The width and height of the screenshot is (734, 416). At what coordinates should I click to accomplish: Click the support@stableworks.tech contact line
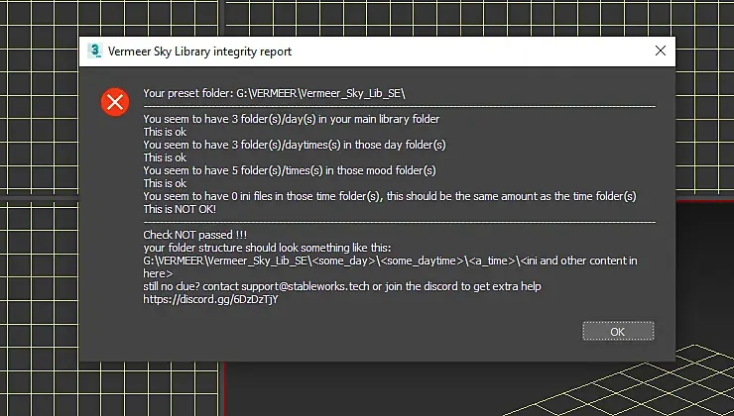342,286
